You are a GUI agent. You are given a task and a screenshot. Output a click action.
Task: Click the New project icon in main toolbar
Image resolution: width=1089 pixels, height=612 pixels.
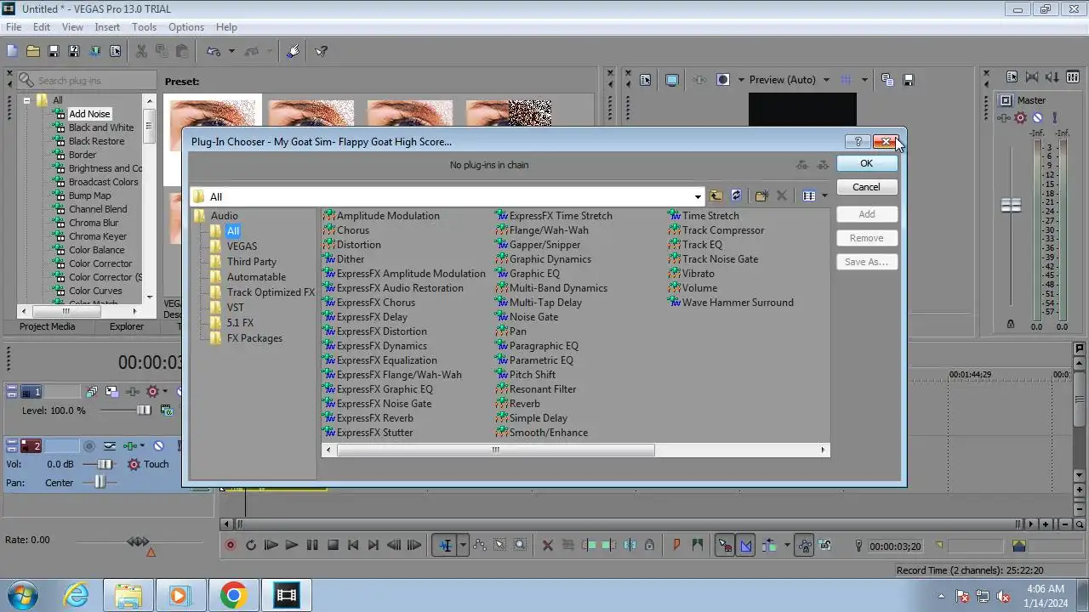point(12,51)
